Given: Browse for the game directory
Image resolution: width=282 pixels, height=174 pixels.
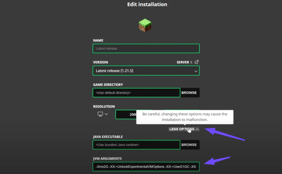Looking at the screenshot, I should tap(190, 93).
